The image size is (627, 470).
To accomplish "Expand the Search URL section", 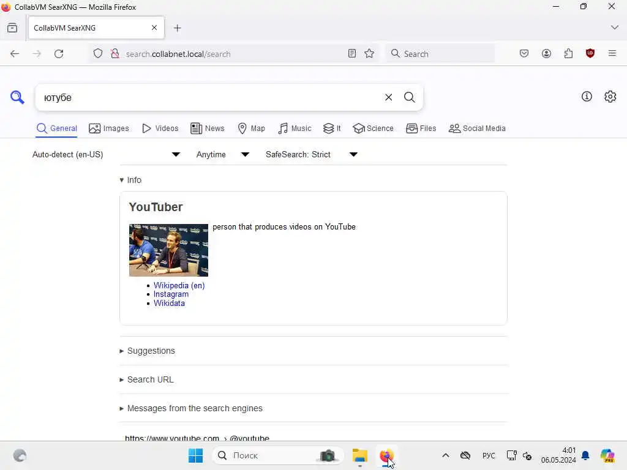I will [x=146, y=379].
